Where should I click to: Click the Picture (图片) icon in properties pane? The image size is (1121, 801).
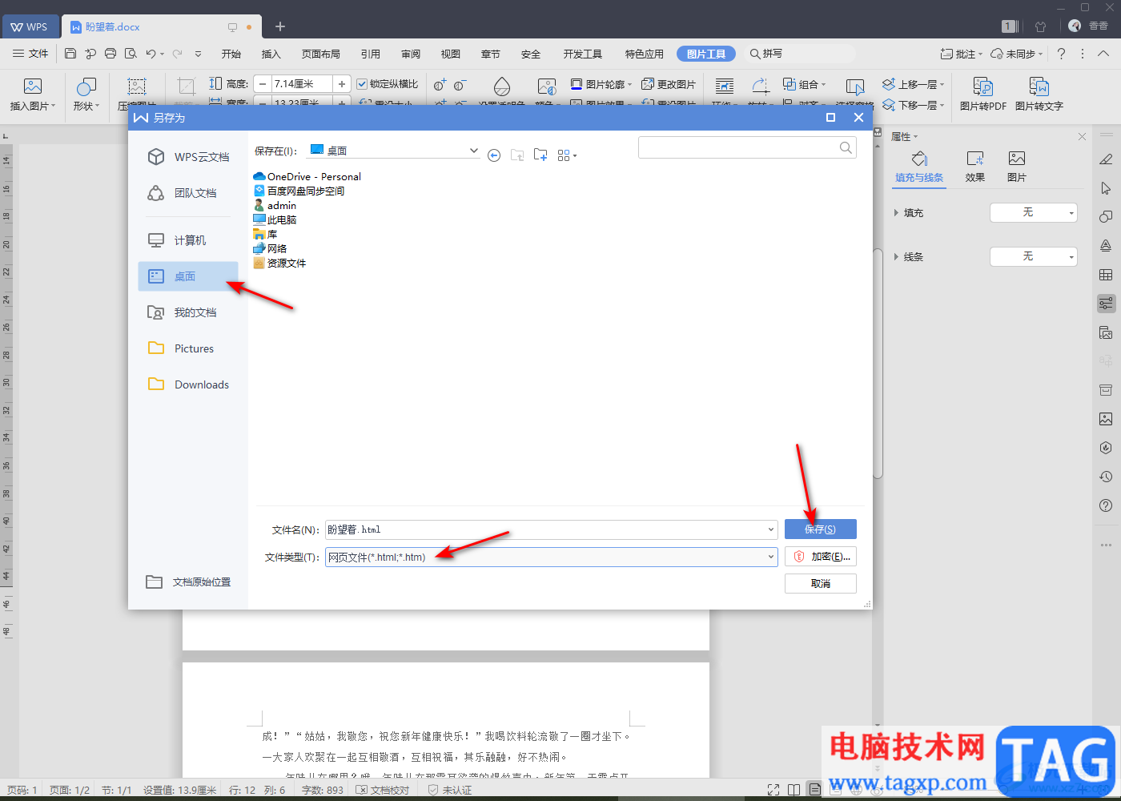pyautogui.click(x=1017, y=159)
